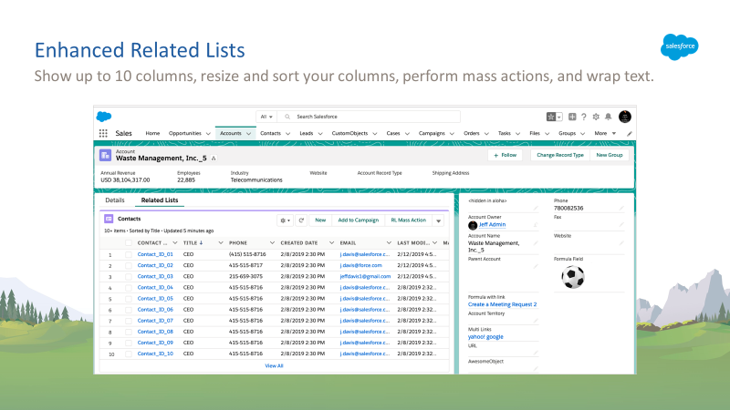The height and width of the screenshot is (410, 730).
Task: Click the edit navigation pencil icon
Action: coord(630,133)
